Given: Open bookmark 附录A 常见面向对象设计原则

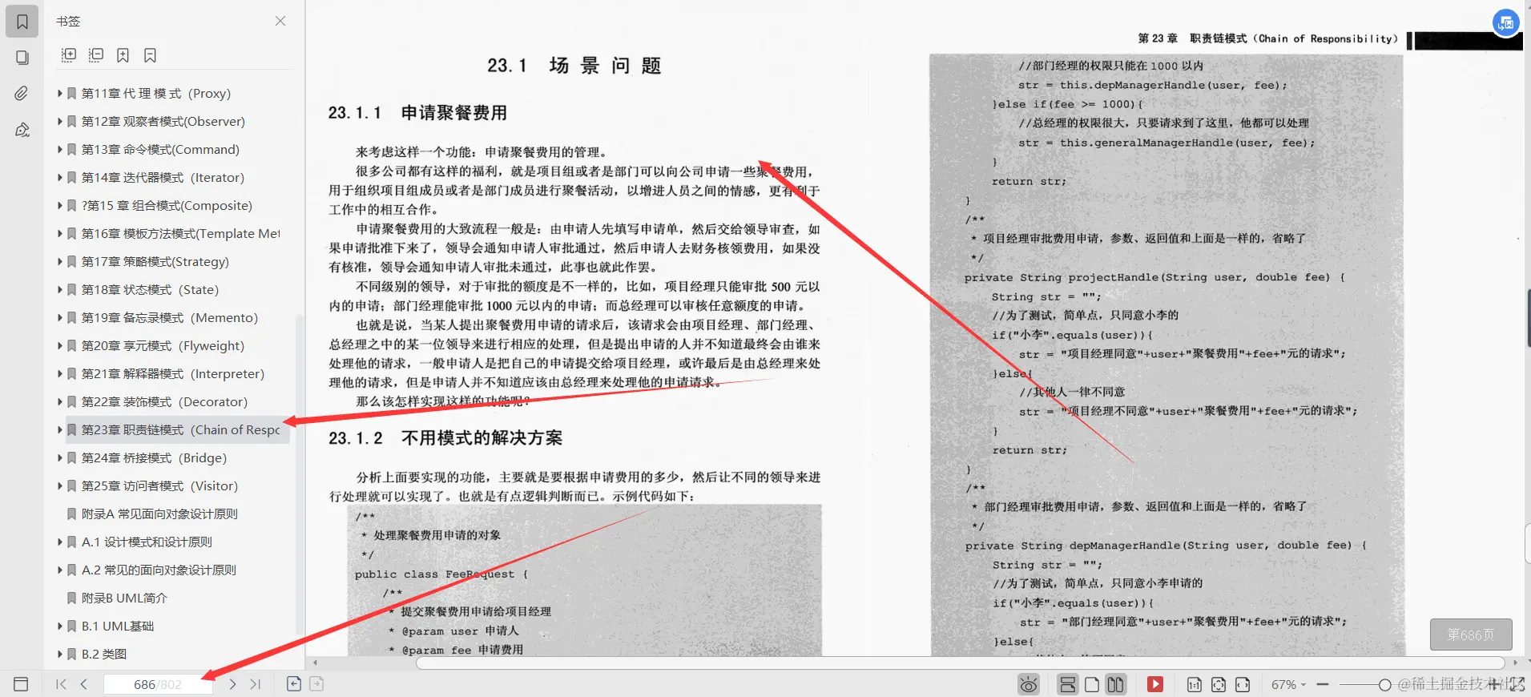Looking at the screenshot, I should pos(159,514).
